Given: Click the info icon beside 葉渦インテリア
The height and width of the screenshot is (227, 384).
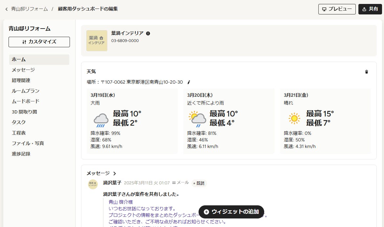Looking at the screenshot, I should tap(148, 33).
